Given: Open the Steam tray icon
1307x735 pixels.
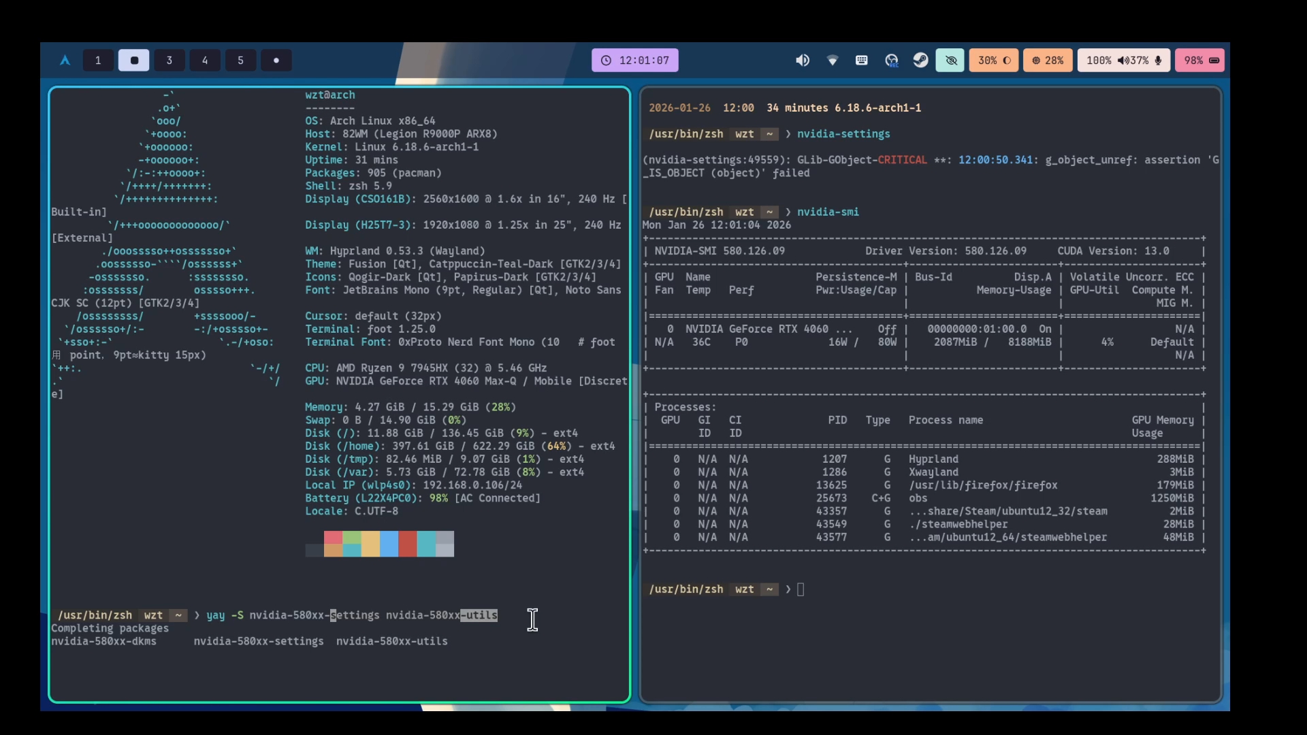Looking at the screenshot, I should pyautogui.click(x=920, y=61).
